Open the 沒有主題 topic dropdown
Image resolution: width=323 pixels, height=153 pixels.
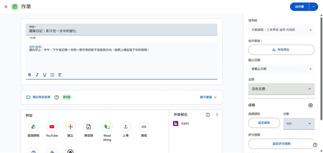tap(281, 89)
